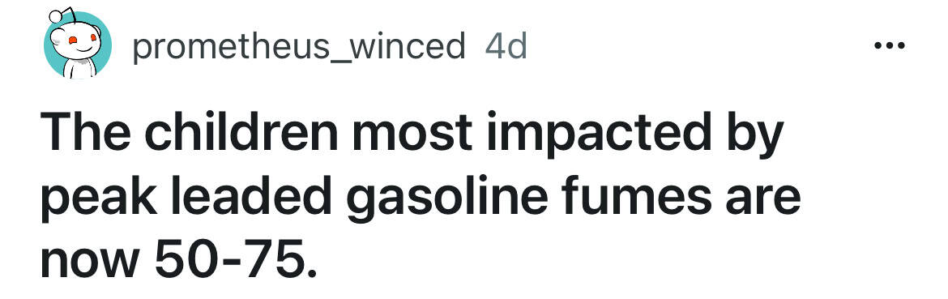Click the middle dot of the ellipsis

[890, 45]
